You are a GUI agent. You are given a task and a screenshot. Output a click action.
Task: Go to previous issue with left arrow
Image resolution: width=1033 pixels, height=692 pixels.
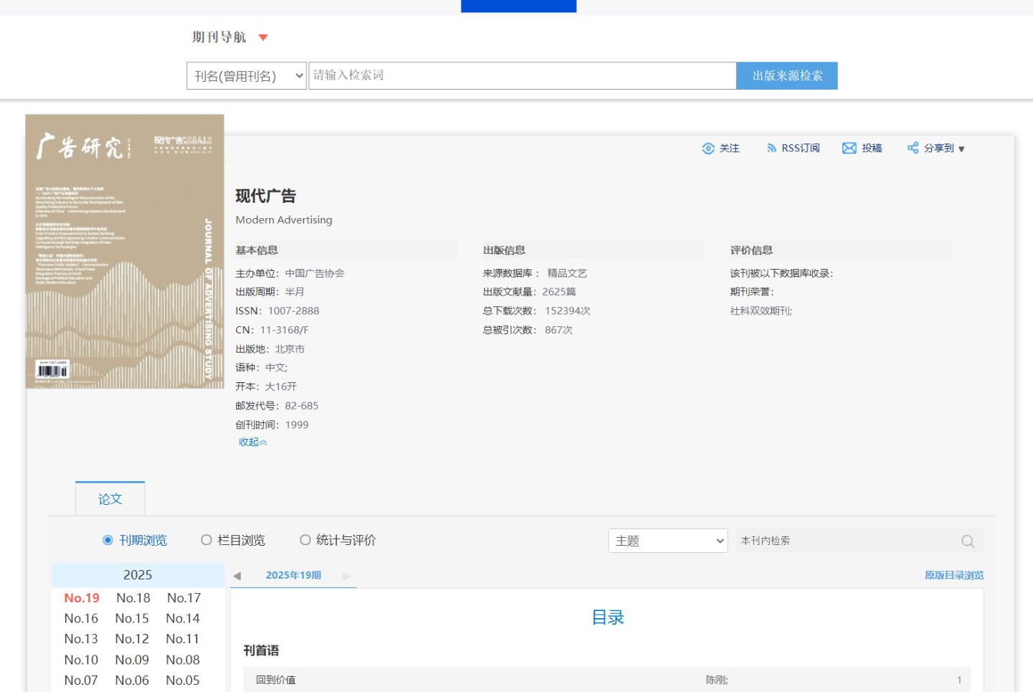(237, 576)
